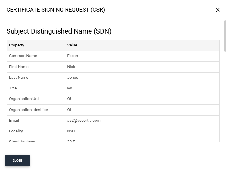Viewport: 226px width, 172px height.
Task: Select the Organisation Identifier label
Action: (x=28, y=110)
